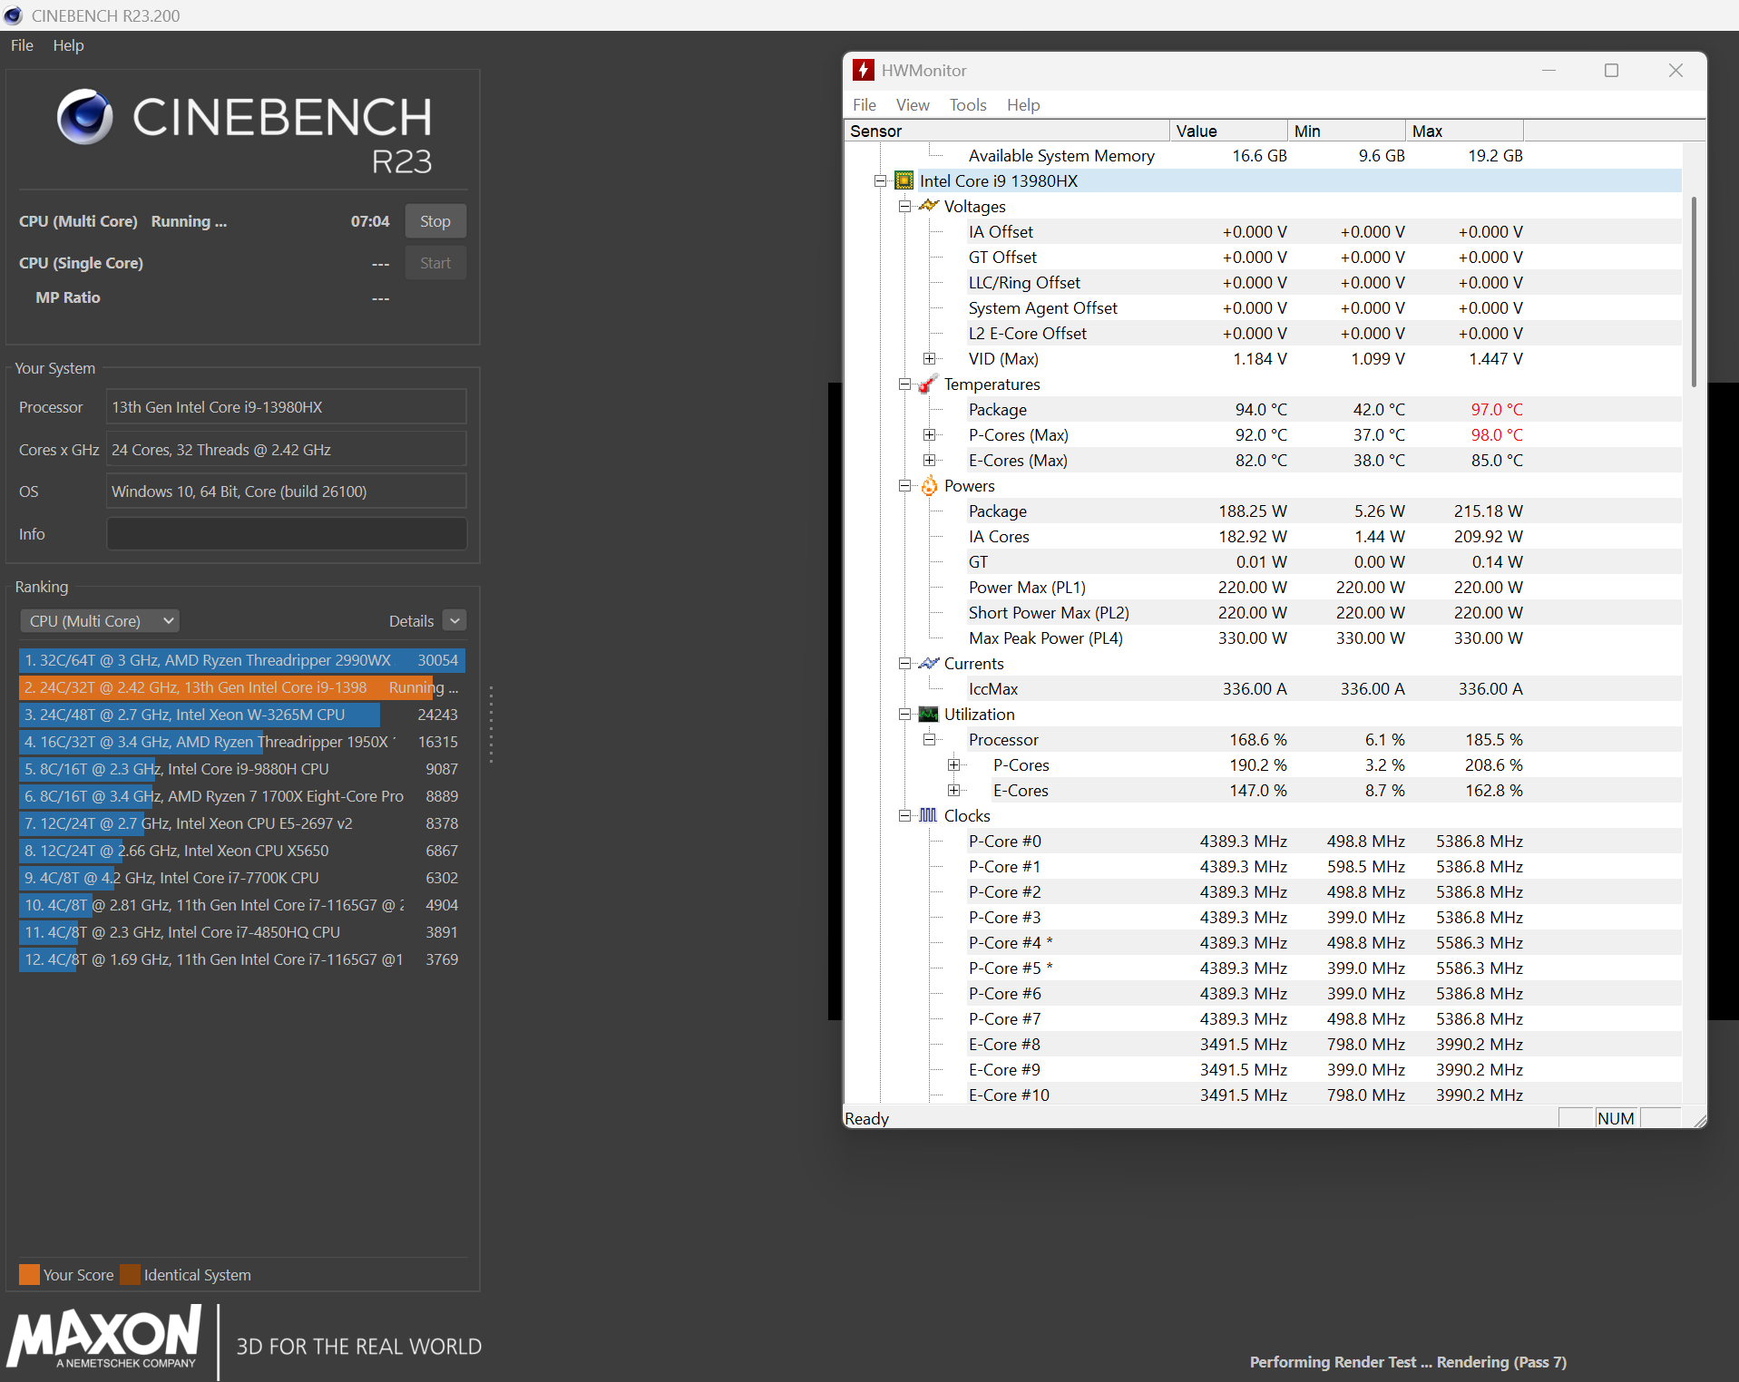
Task: Stop the running Multi Core test
Action: coord(435,221)
